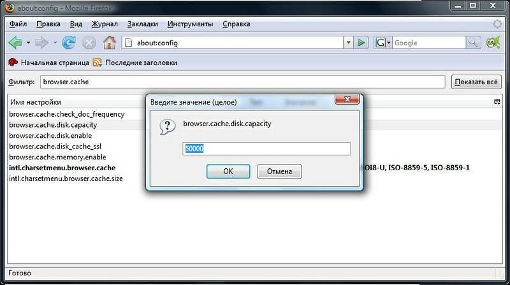Image resolution: width=510 pixels, height=285 pixels.
Task: Click the Google search input field
Action: point(429,43)
